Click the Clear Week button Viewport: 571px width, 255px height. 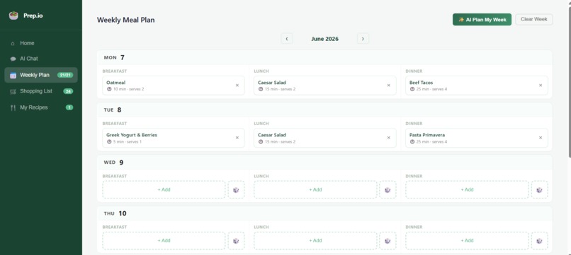coord(534,20)
